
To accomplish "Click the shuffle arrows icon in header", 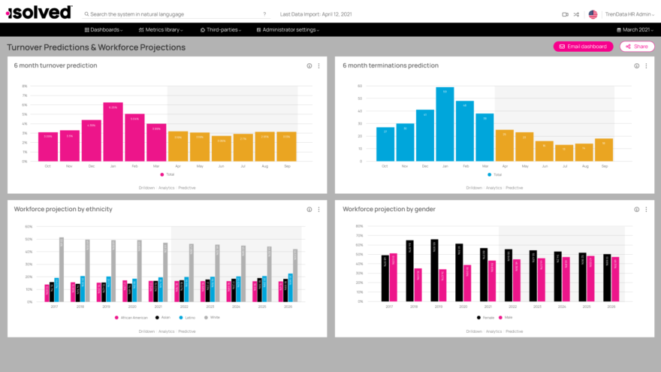I will point(576,14).
